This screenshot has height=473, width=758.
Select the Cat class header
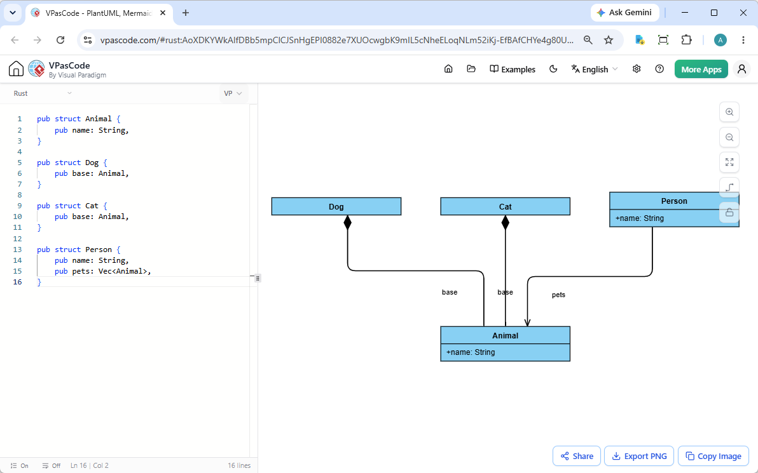point(505,206)
